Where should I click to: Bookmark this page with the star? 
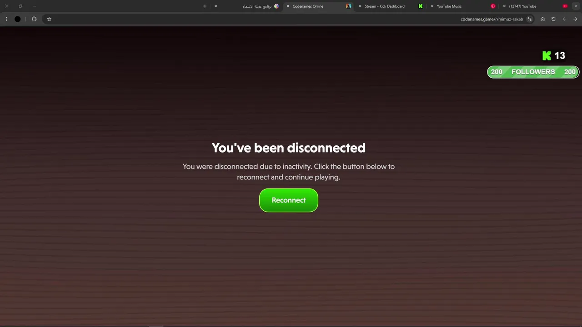tap(49, 19)
